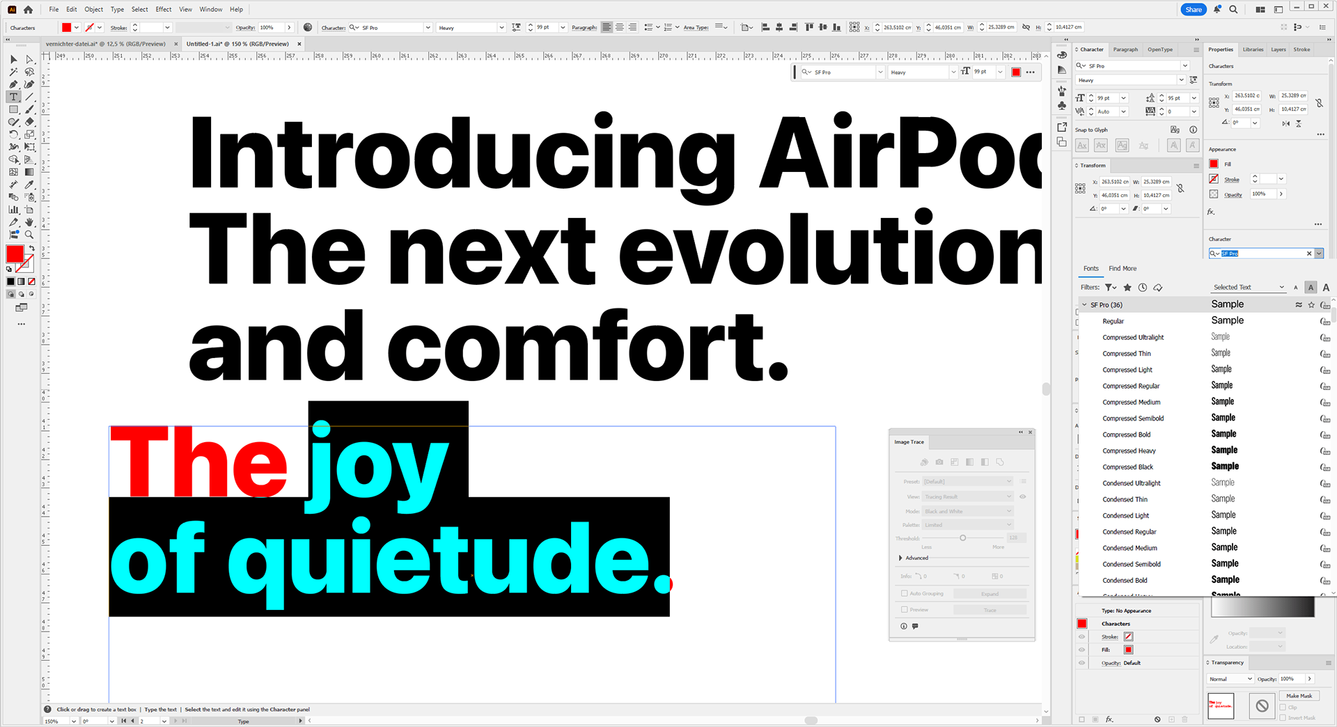Toggle visibility of the Fill appearance row

[1081, 650]
